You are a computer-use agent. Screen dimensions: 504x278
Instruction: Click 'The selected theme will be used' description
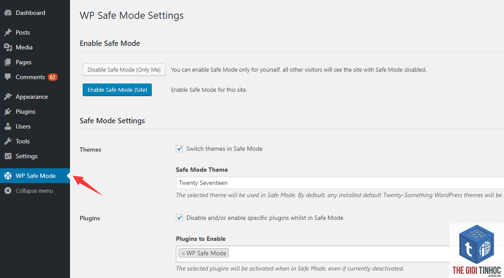[x=340, y=195]
